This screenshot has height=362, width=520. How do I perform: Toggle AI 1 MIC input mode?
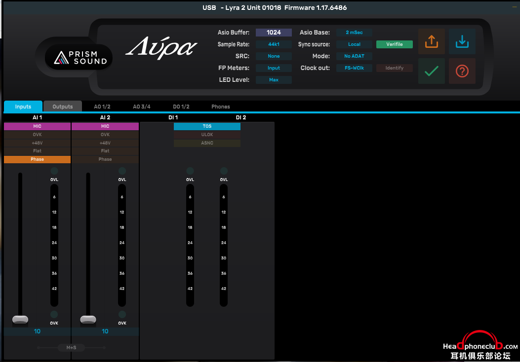point(37,126)
